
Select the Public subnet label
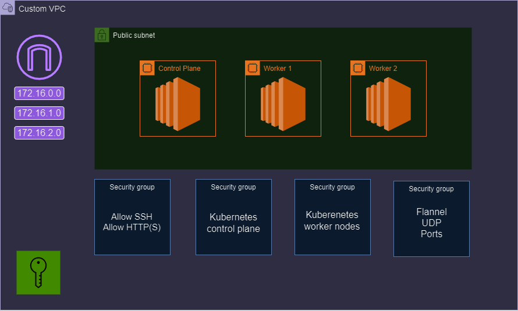click(134, 35)
